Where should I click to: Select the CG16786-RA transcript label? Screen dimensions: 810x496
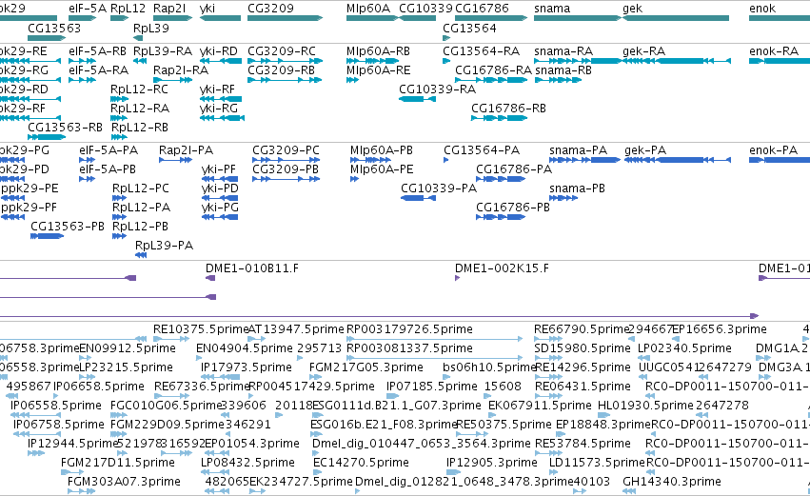(x=493, y=69)
